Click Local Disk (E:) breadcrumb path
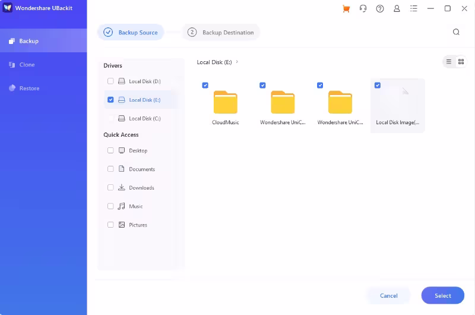The image size is (475, 315). (214, 62)
